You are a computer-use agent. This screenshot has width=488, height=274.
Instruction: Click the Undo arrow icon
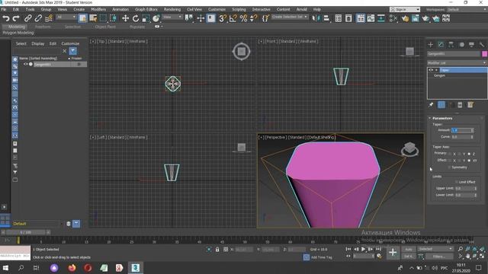[x=5, y=18]
